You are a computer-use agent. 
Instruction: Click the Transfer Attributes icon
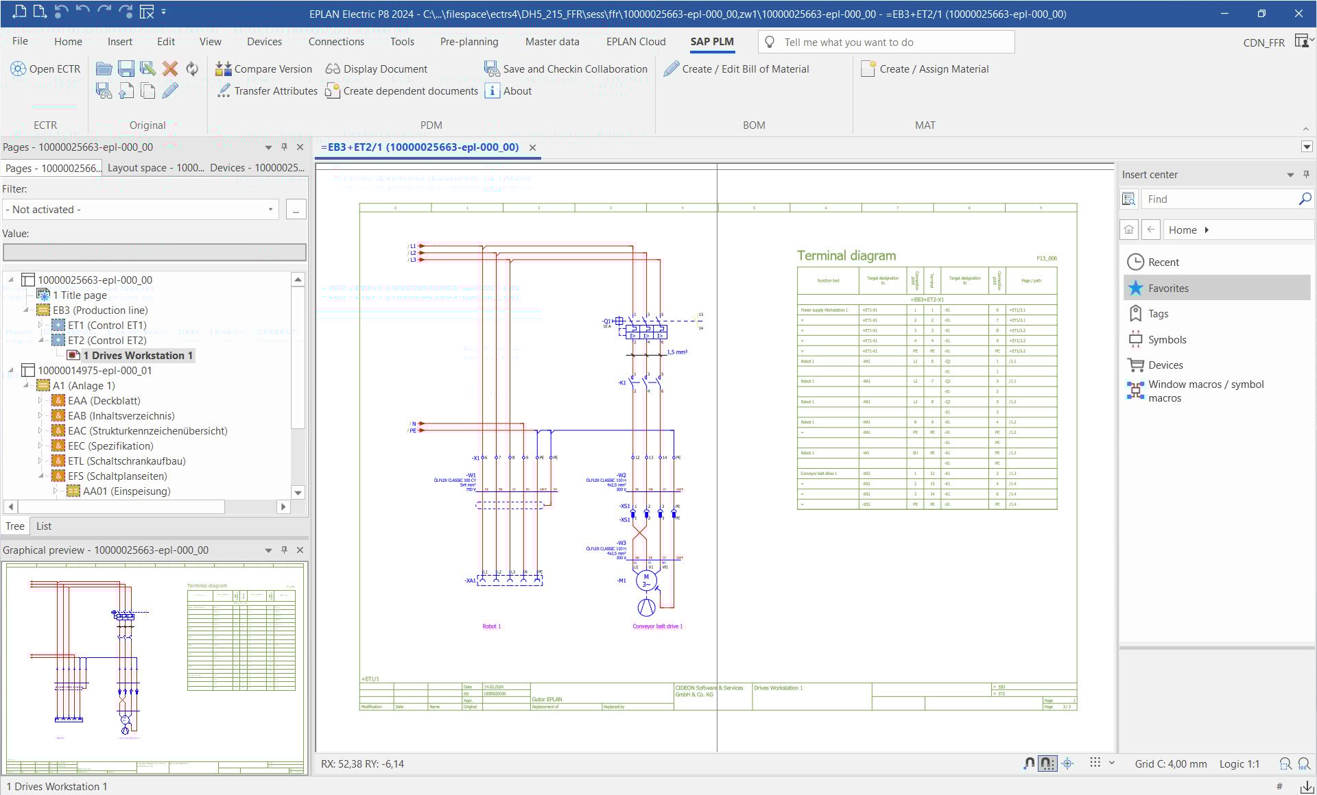224,90
